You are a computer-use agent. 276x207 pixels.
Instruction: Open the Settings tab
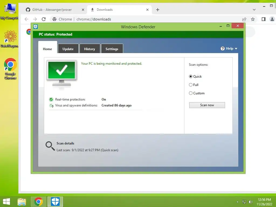(112, 49)
